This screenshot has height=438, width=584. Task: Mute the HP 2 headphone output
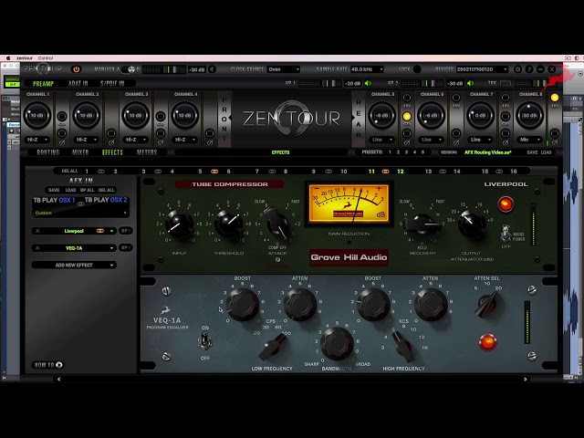click(x=471, y=83)
